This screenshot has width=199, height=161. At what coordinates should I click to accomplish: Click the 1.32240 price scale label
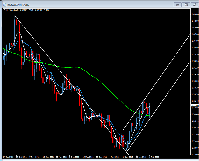(x=195, y=101)
